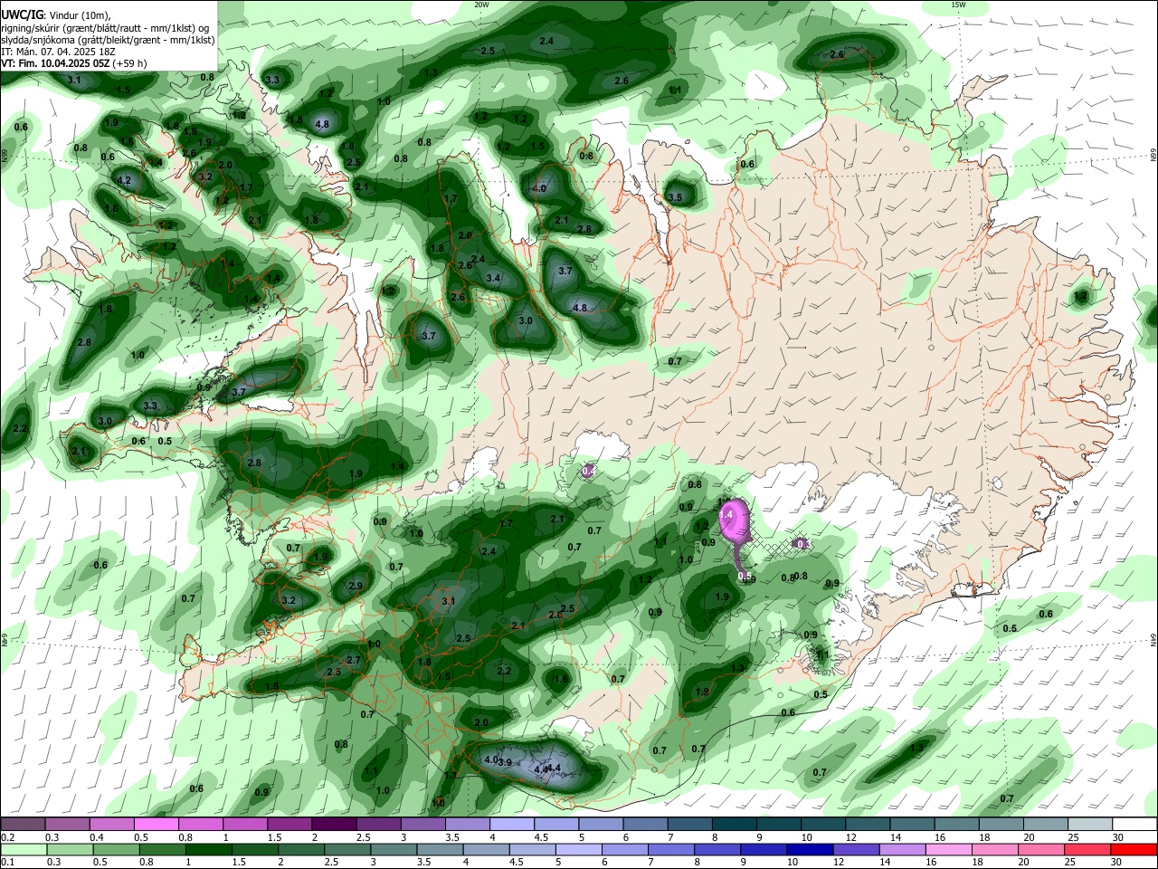Click the small purple 0.4 snow marker
This screenshot has width=1158, height=869.
point(588,471)
